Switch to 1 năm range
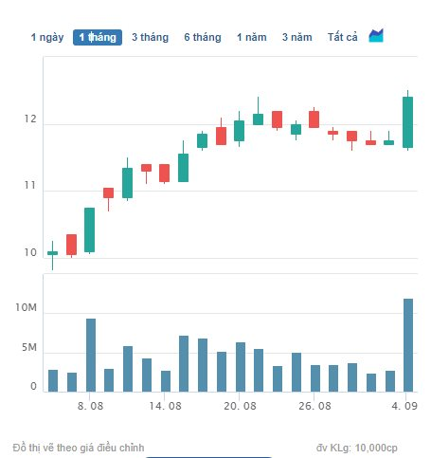Image resolution: width=431 pixels, height=458 pixels. point(252,37)
